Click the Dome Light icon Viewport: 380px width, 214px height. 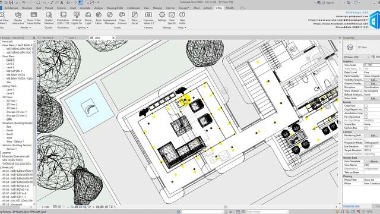[88, 15]
